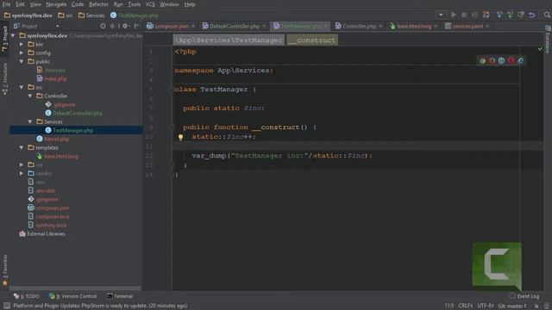The height and width of the screenshot is (310, 552).
Task: Click the VCS Update Project icon
Action: click(499, 15)
